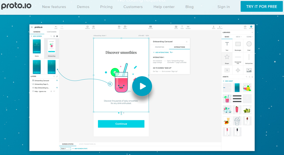This screenshot has width=284, height=155.
Task: Play the demo video with big play button
Action: [x=142, y=86]
